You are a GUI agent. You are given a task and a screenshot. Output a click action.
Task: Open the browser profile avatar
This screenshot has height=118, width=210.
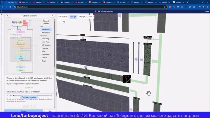pyautogui.click(x=203, y=7)
